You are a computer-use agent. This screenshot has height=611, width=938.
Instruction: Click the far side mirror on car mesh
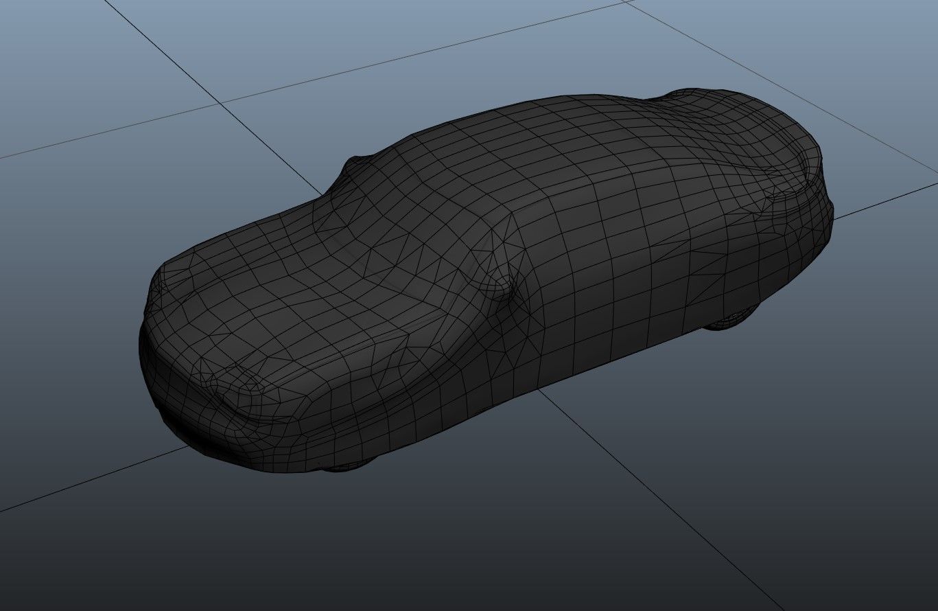tap(356, 167)
